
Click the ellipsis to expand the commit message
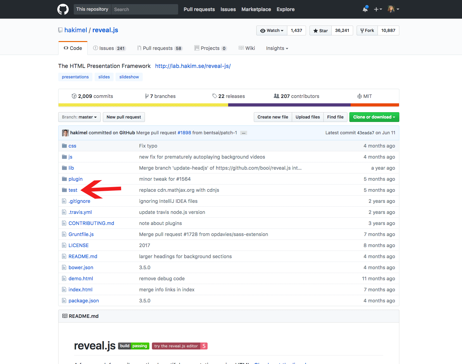click(x=243, y=133)
